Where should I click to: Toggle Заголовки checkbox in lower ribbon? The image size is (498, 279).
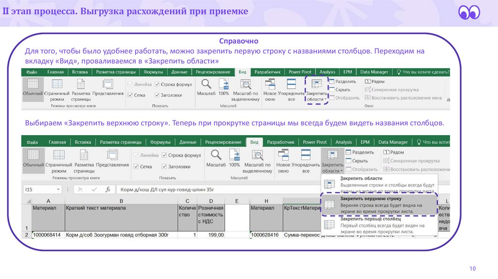point(165,167)
